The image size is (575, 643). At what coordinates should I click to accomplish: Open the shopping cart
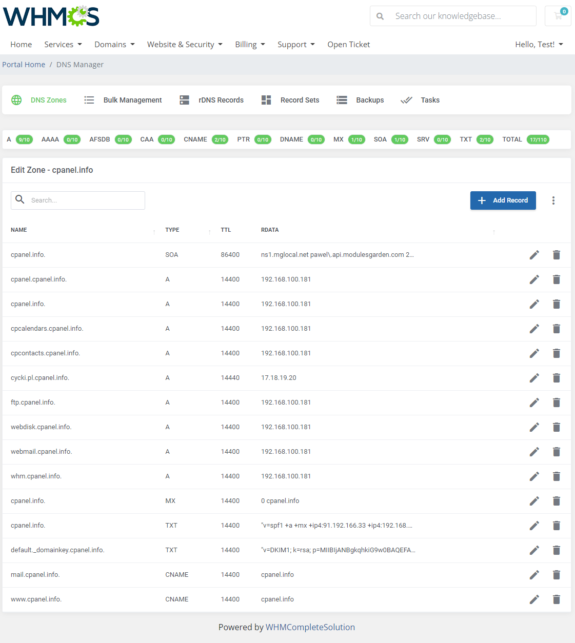click(558, 16)
